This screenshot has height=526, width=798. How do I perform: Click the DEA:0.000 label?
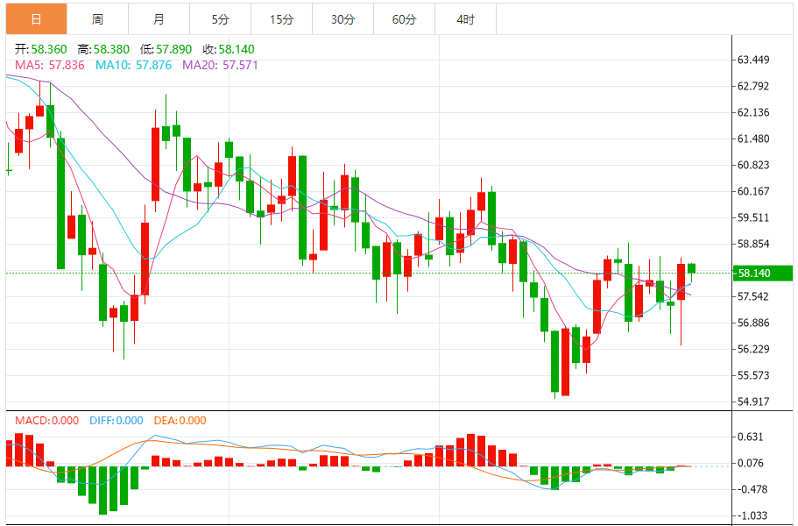click(180, 421)
